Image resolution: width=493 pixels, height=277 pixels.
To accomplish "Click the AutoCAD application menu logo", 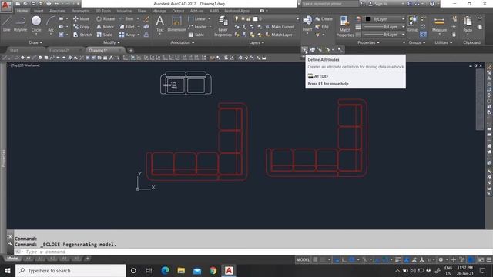I will pos(5,5).
